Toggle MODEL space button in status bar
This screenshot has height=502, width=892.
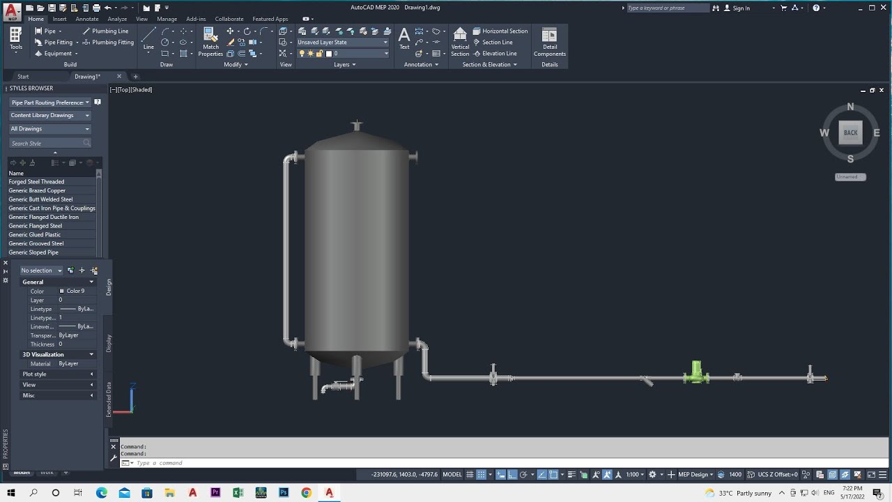[x=452, y=475]
